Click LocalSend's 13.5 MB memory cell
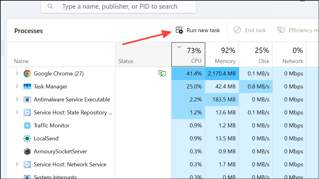The image size is (319, 179). [x=222, y=139]
